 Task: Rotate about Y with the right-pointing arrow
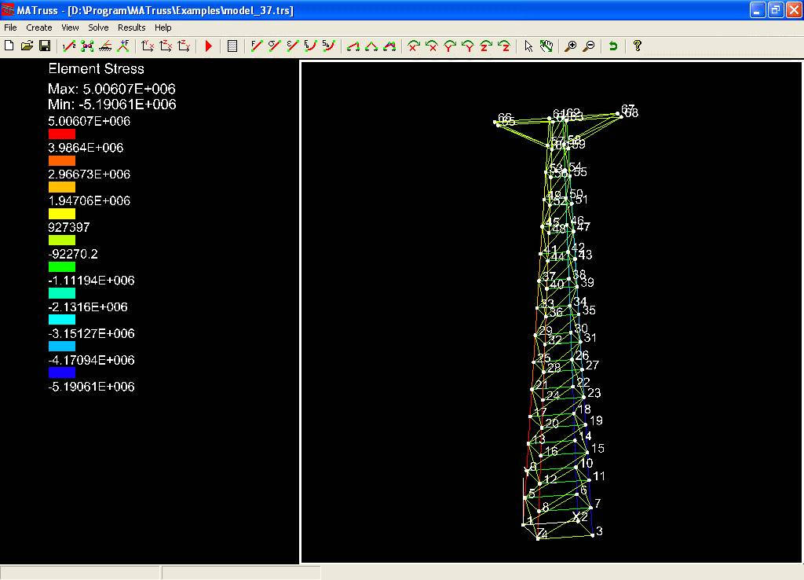(x=450, y=46)
